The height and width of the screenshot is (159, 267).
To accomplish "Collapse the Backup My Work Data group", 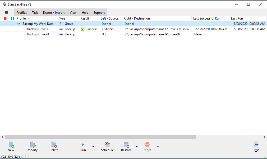I will point(19,24).
